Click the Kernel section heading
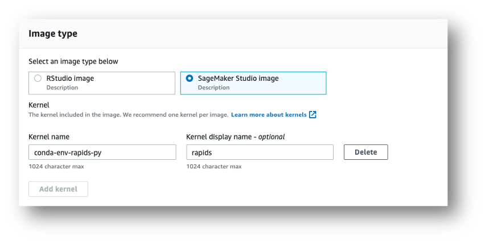Screen dimensions: 485x244 pos(39,105)
